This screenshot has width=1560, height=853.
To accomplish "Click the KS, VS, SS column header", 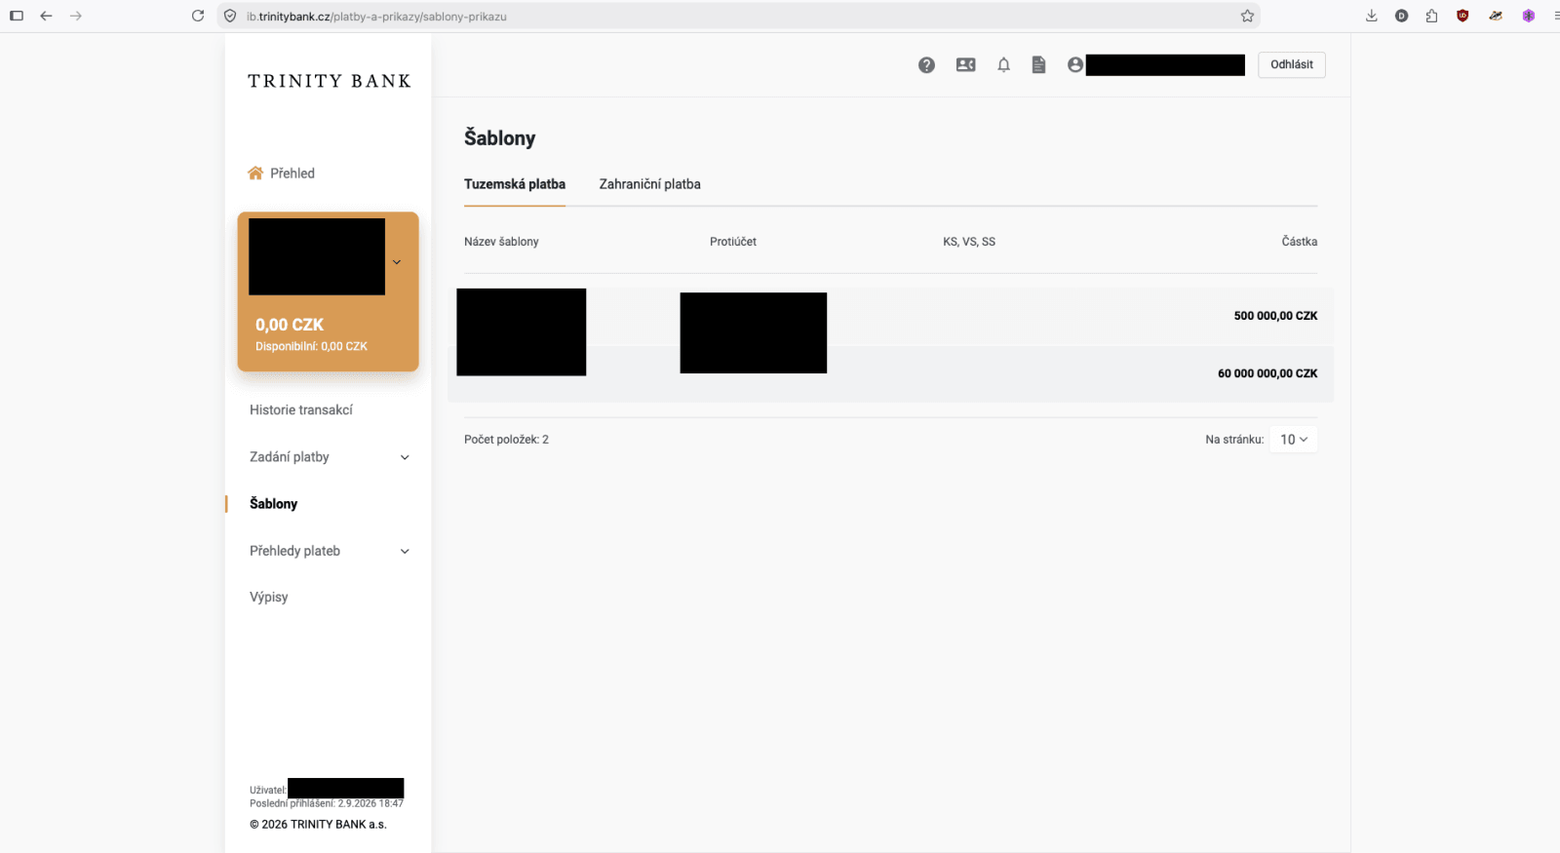I will click(x=969, y=242).
